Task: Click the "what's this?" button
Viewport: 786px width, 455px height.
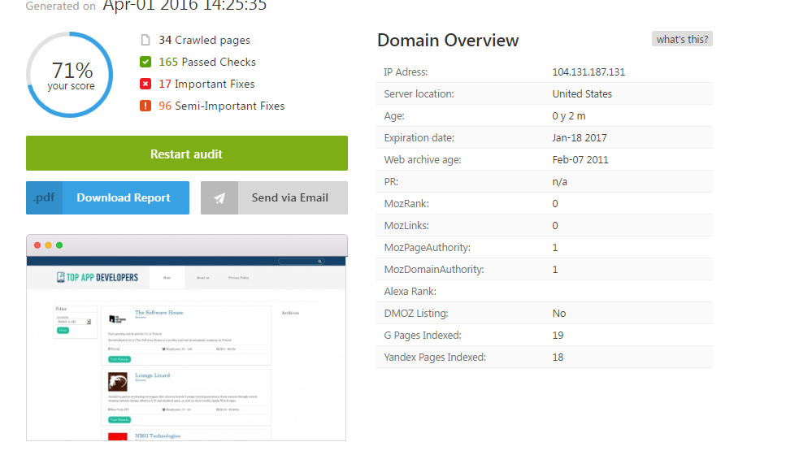Action: click(x=682, y=39)
